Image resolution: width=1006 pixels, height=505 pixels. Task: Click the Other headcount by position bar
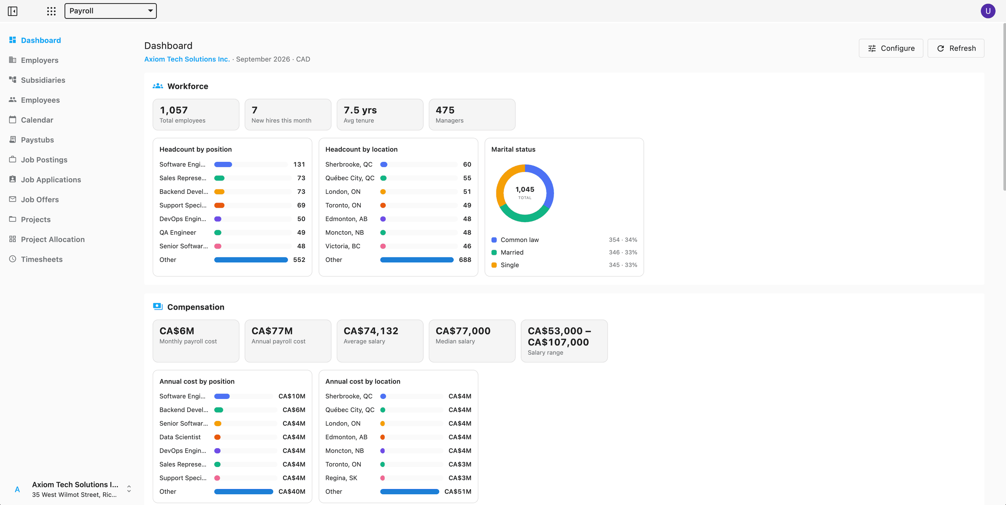[x=251, y=260]
